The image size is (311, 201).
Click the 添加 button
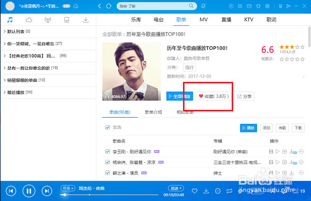click(266, 128)
